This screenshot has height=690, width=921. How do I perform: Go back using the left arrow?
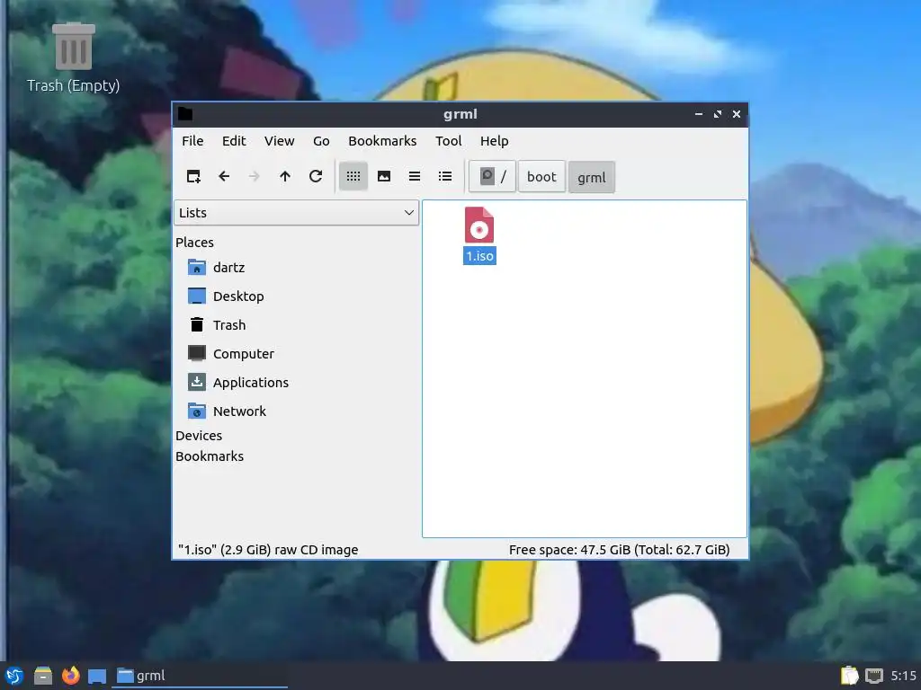[x=224, y=176]
